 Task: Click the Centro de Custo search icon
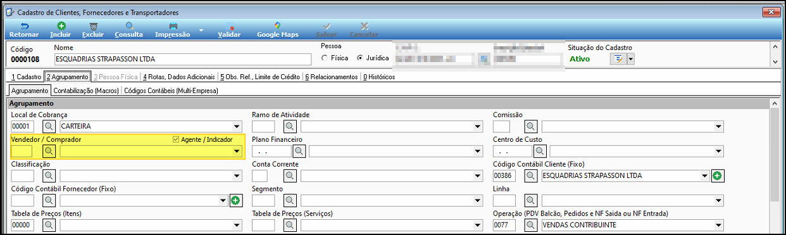click(540, 151)
